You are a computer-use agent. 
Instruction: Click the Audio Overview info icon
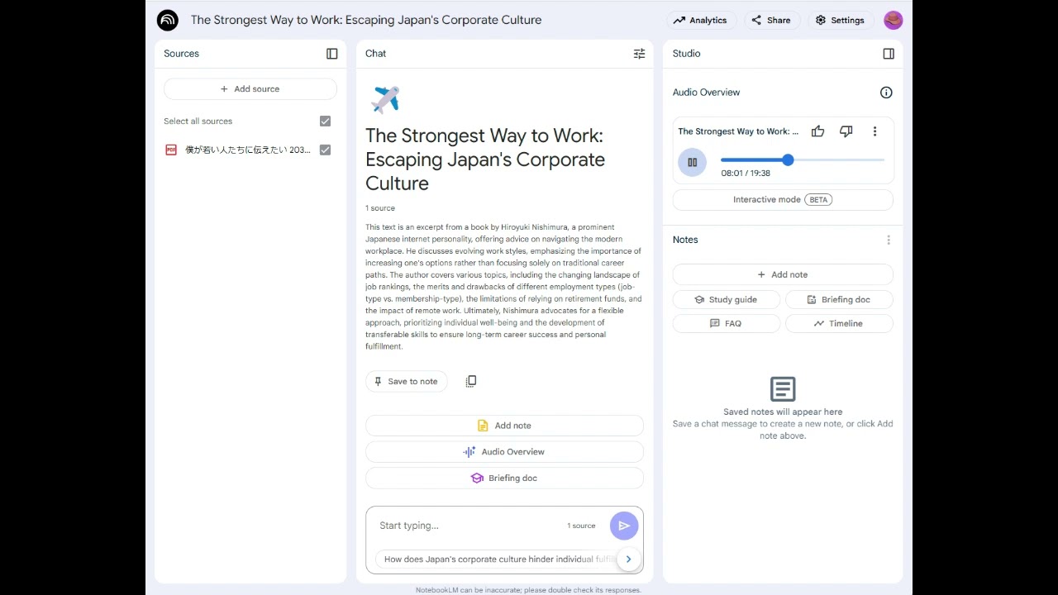(886, 93)
